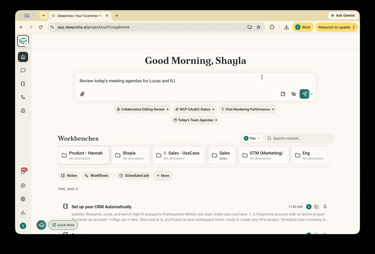Open a new browser tab
The width and height of the screenshot is (375, 254).
pos(117,16)
